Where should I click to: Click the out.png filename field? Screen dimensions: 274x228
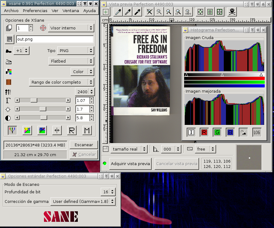(55, 39)
